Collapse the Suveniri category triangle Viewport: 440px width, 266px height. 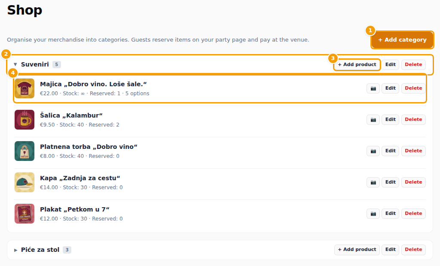tap(15, 64)
